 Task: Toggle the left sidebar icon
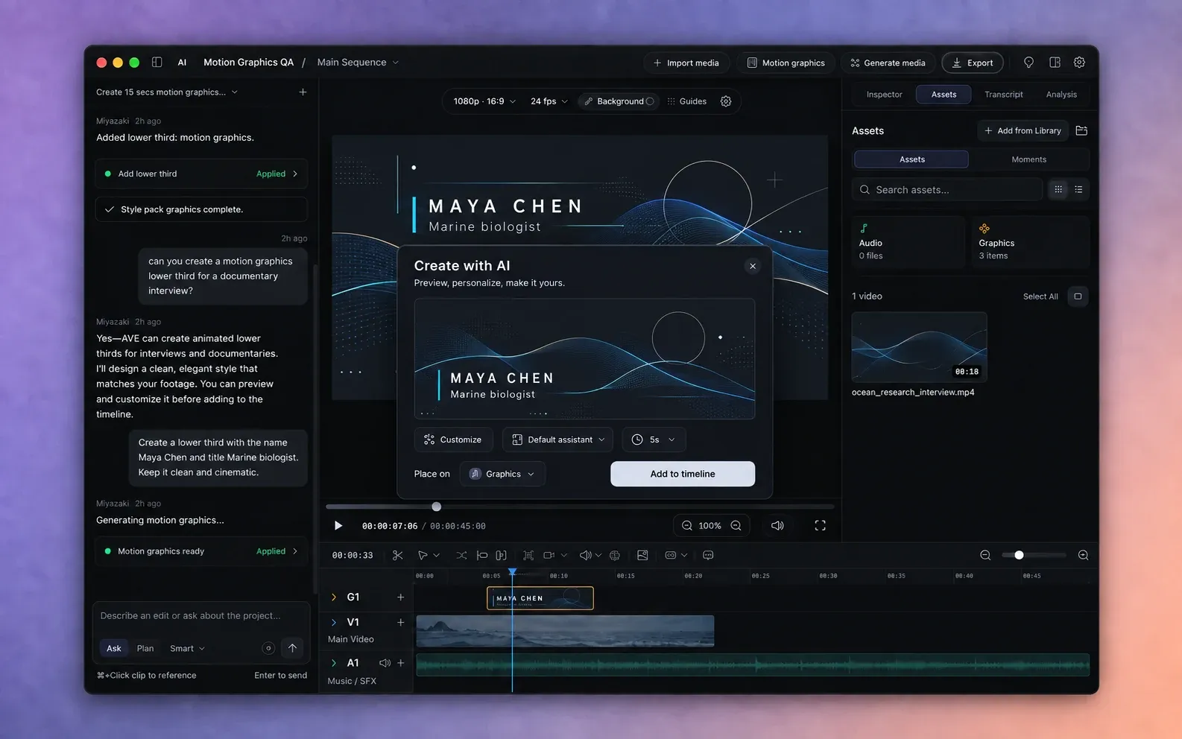pyautogui.click(x=157, y=63)
